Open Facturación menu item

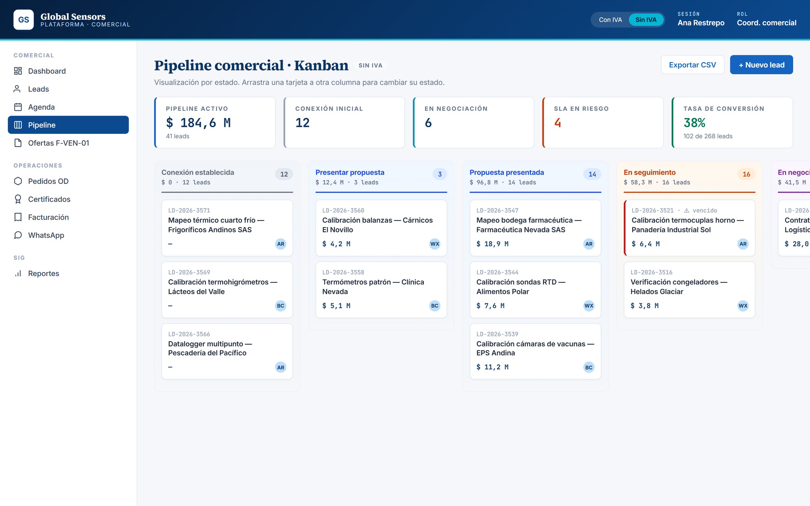pyautogui.click(x=68, y=217)
